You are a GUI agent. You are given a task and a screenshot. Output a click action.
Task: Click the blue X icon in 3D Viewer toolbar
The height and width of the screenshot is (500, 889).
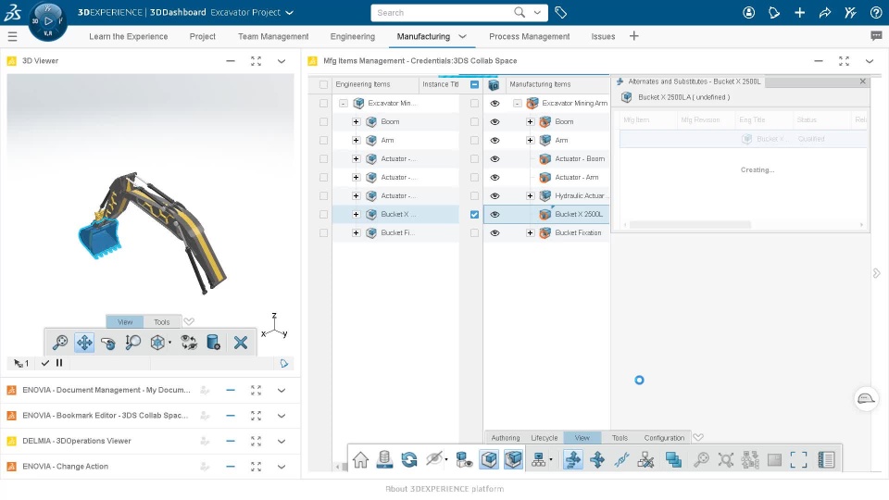[x=241, y=343]
